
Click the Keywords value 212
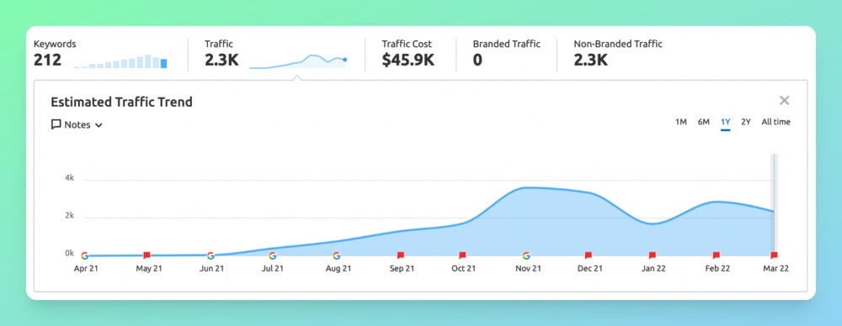point(48,60)
